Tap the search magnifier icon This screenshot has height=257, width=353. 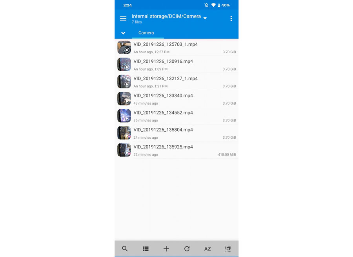click(125, 248)
